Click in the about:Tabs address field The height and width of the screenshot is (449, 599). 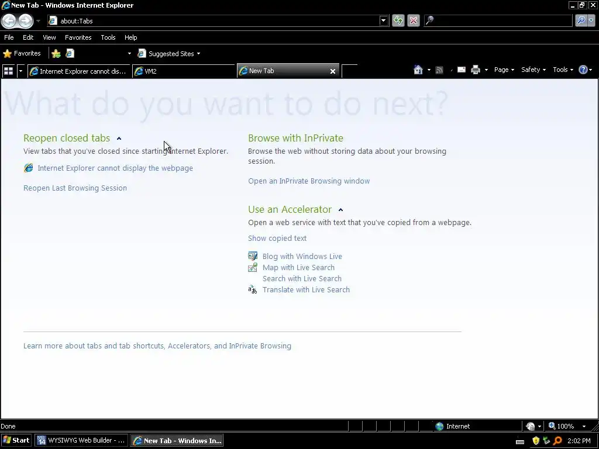(213, 20)
